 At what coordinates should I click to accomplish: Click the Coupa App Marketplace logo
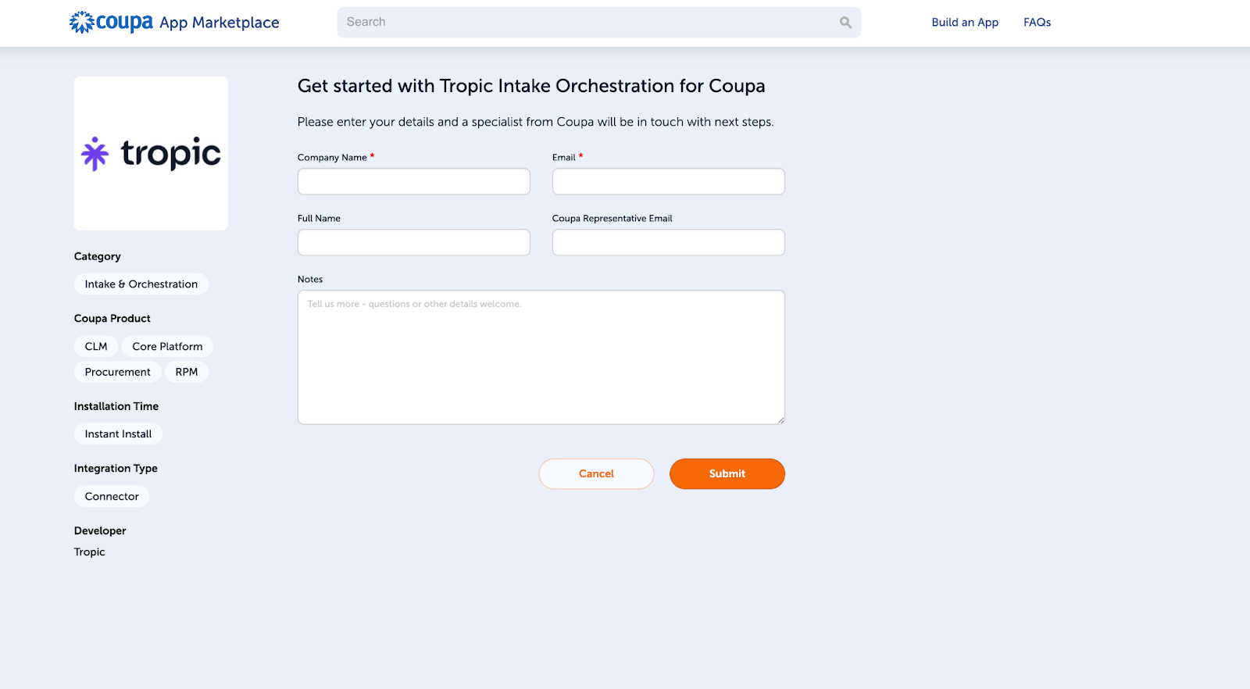pyautogui.click(x=174, y=23)
